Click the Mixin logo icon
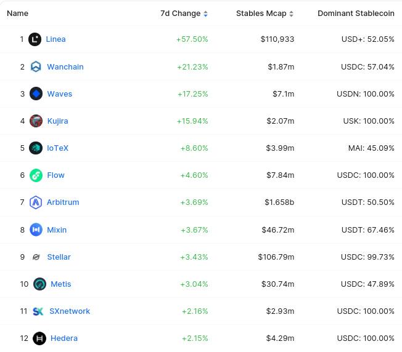402x352 pixels. pyautogui.click(x=36, y=230)
